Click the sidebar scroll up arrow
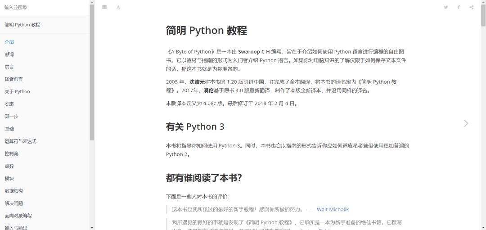 click(92, 2)
